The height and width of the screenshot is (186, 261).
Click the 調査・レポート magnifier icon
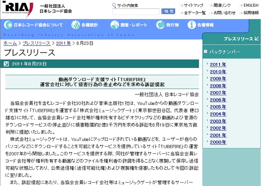click(x=115, y=25)
